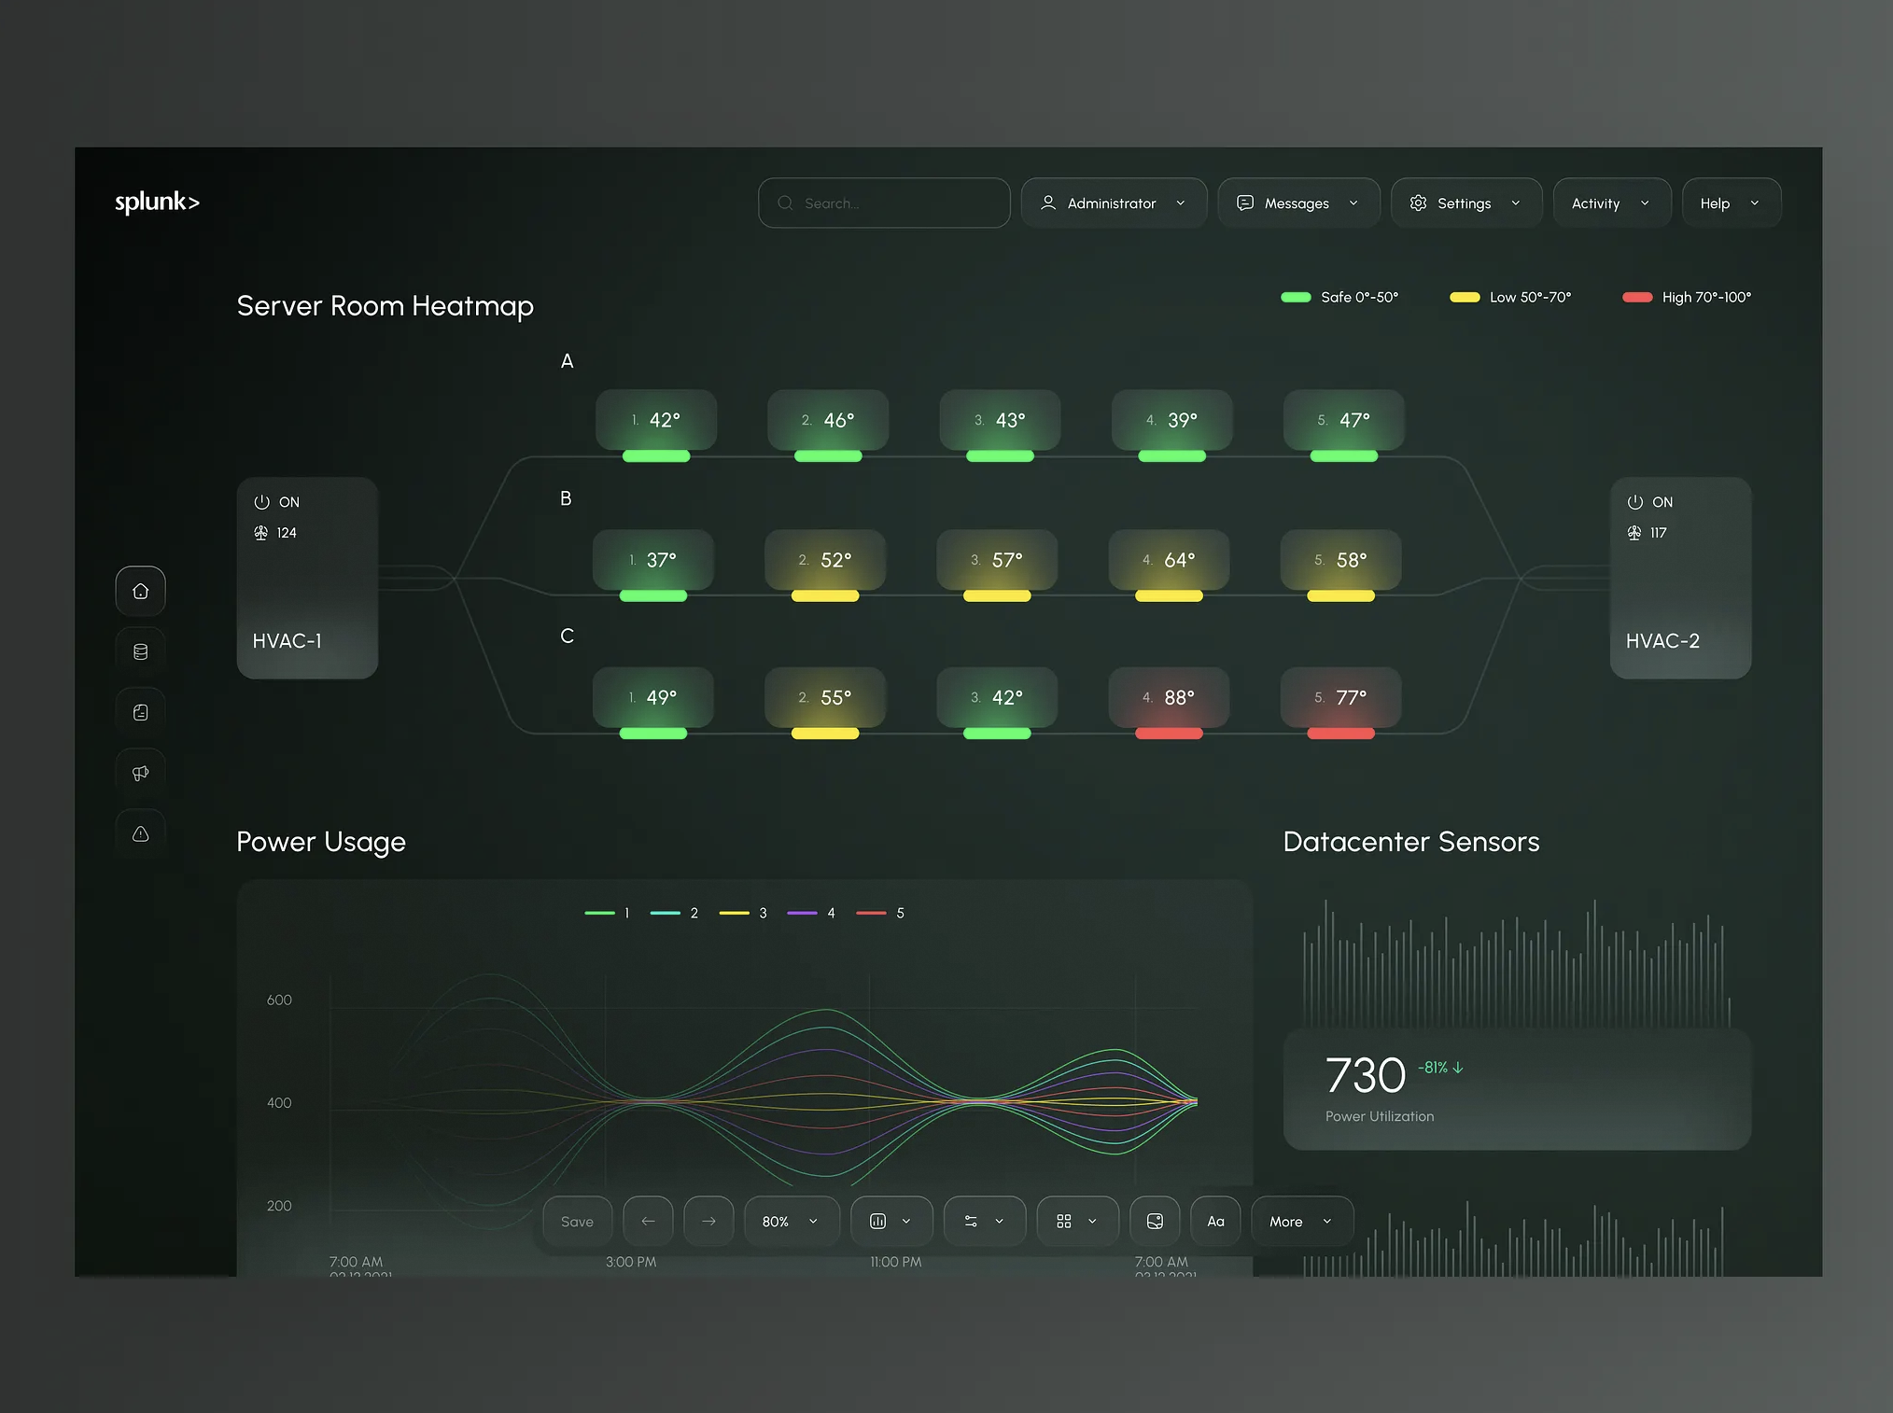The width and height of the screenshot is (1893, 1413).
Task: View alerts using the warning triangle icon
Action: (x=140, y=832)
